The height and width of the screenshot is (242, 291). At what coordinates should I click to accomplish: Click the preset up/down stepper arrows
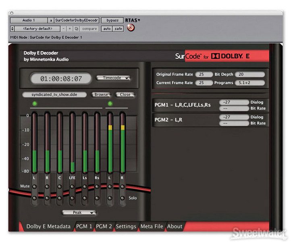click(x=12, y=29)
